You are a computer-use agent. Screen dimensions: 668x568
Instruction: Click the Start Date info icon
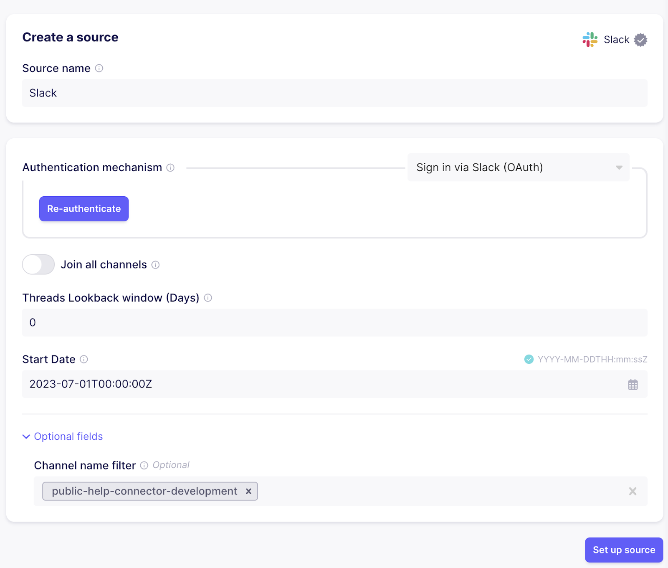(x=83, y=360)
